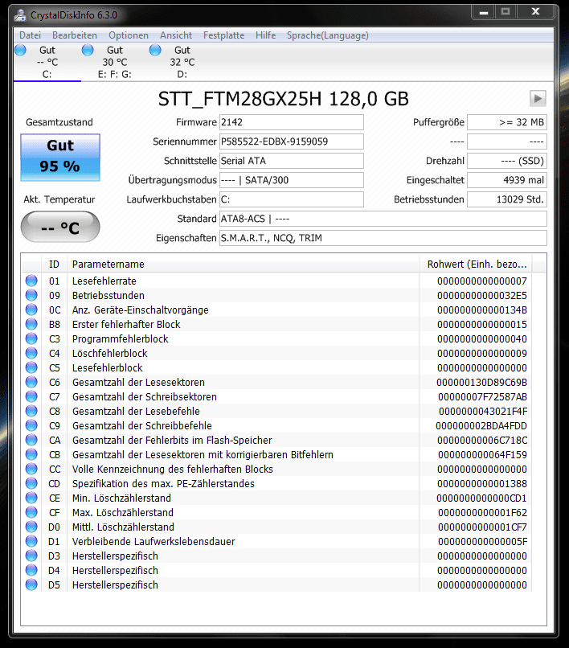This screenshot has width=569, height=648.
Task: Click the Übertragungsmodus field SATA/300
Action: (x=291, y=180)
